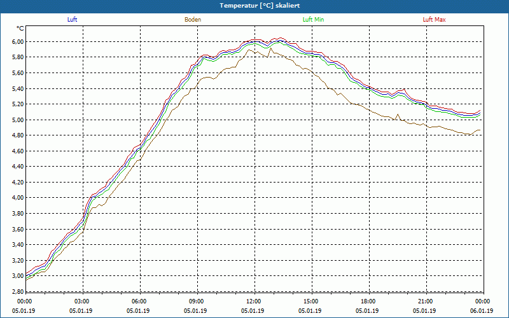Click the 5,00 y-axis value

coord(18,120)
